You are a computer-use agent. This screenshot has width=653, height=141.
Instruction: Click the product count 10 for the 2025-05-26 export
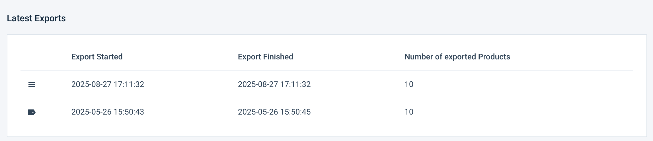pyautogui.click(x=409, y=112)
